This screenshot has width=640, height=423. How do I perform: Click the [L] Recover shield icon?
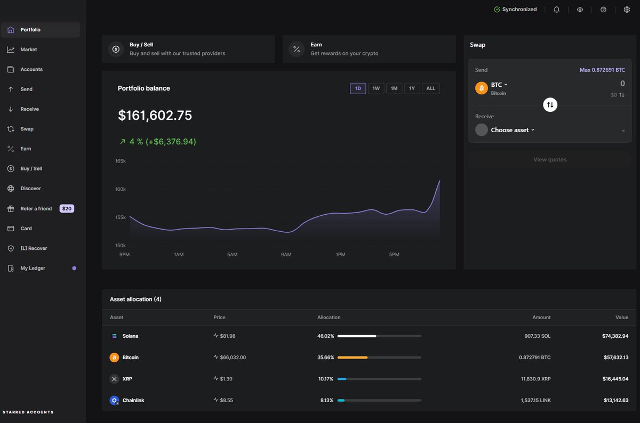11,248
